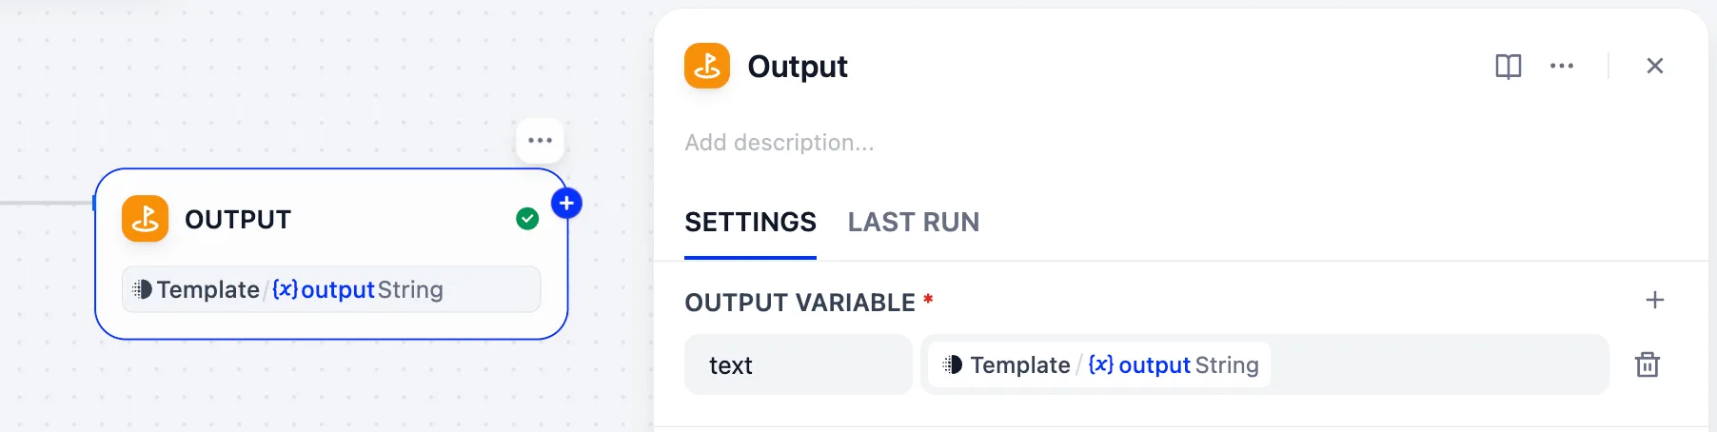Click the blue plus handle on Output node
The image size is (1717, 432).
[x=566, y=203]
